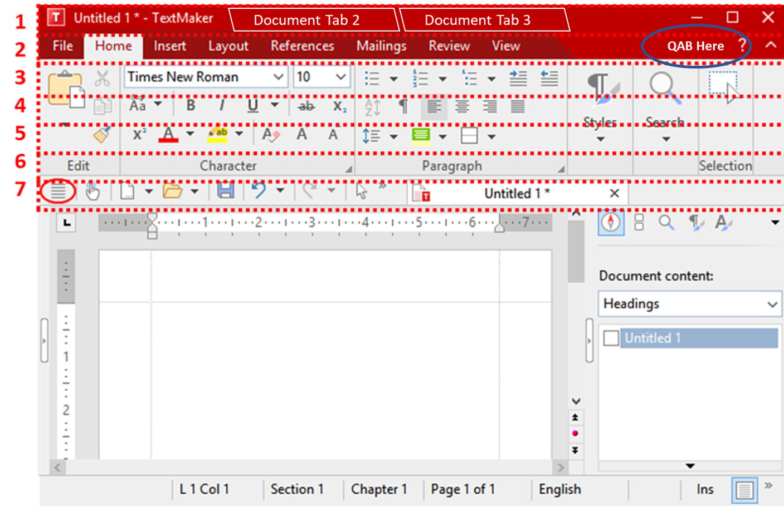Viewport: 784px width, 506px height.
Task: Click the Superscript x² icon
Action: coord(139,134)
